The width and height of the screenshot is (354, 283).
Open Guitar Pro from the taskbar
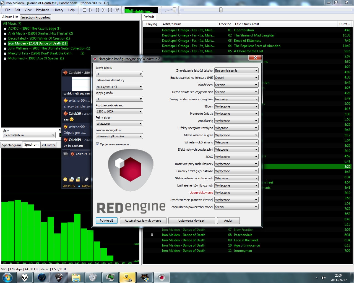[x=59, y=277]
